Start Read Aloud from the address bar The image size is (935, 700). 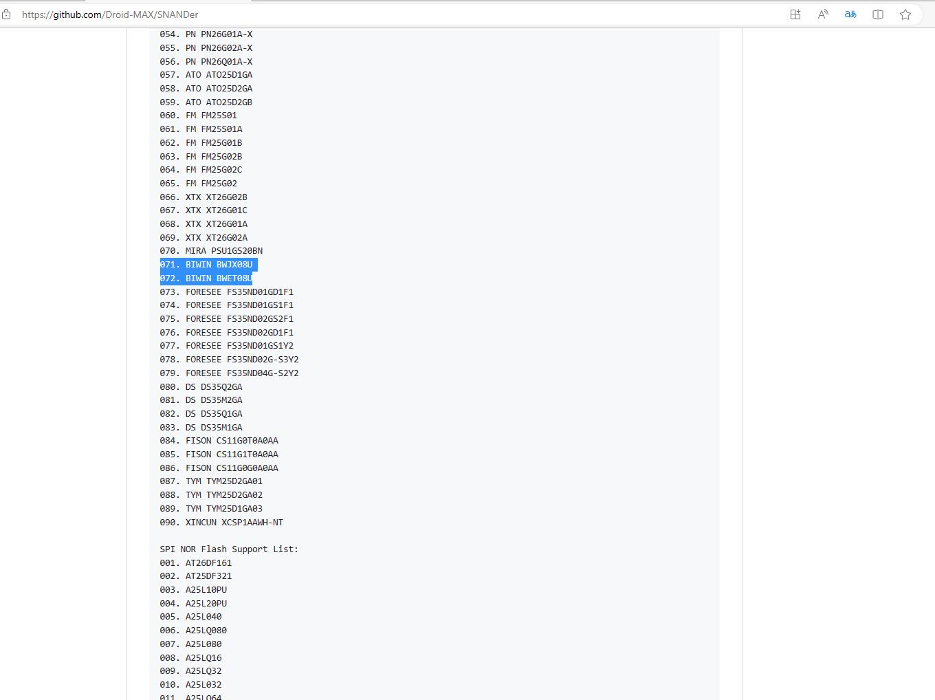[823, 14]
